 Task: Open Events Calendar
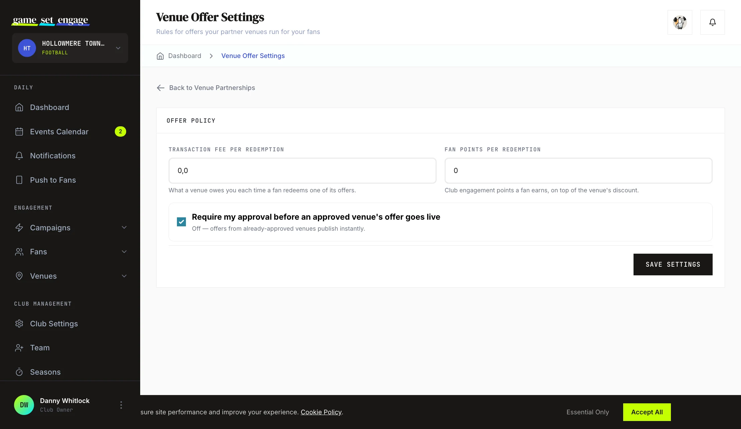[70, 132]
